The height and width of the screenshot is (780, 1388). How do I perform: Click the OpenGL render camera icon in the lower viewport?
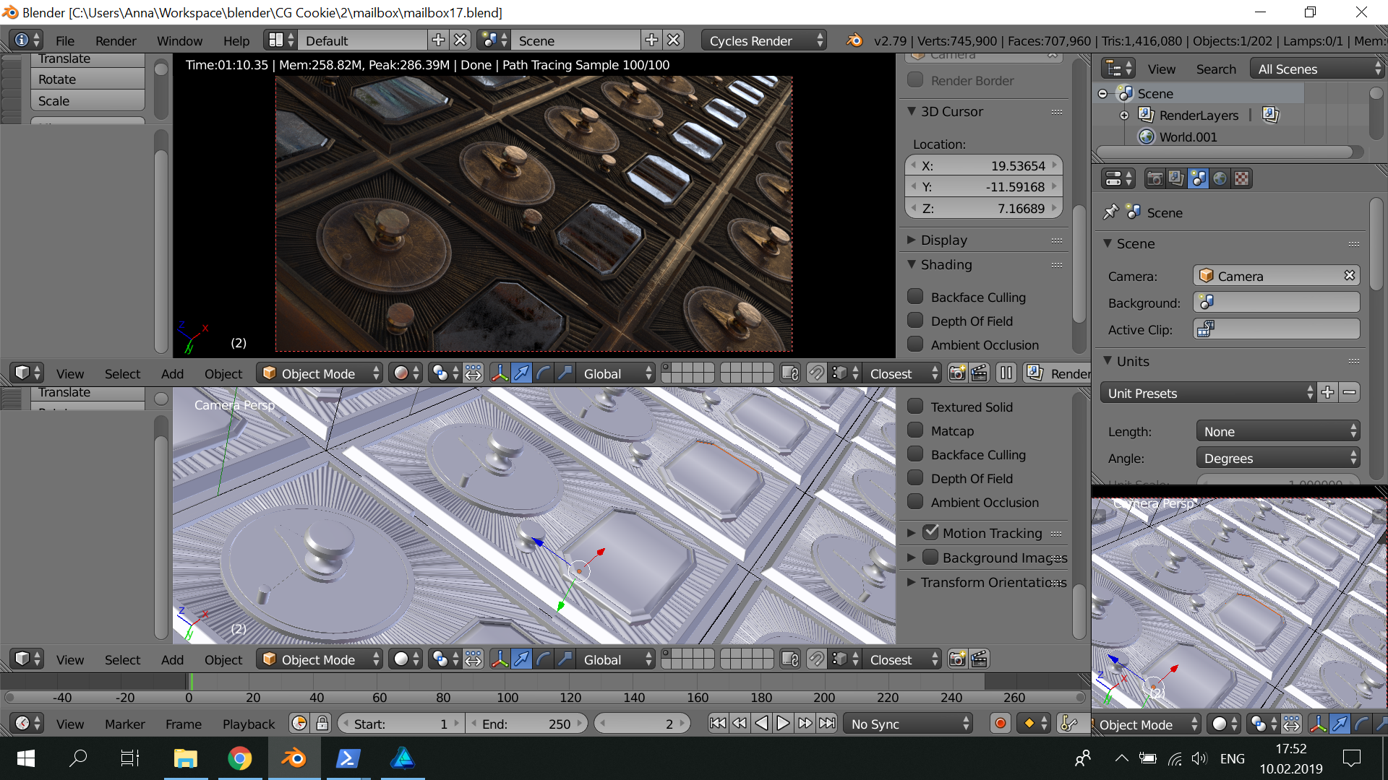point(957,659)
